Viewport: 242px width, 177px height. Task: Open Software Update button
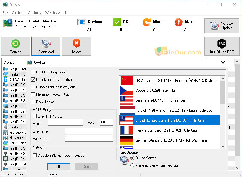click(221, 26)
